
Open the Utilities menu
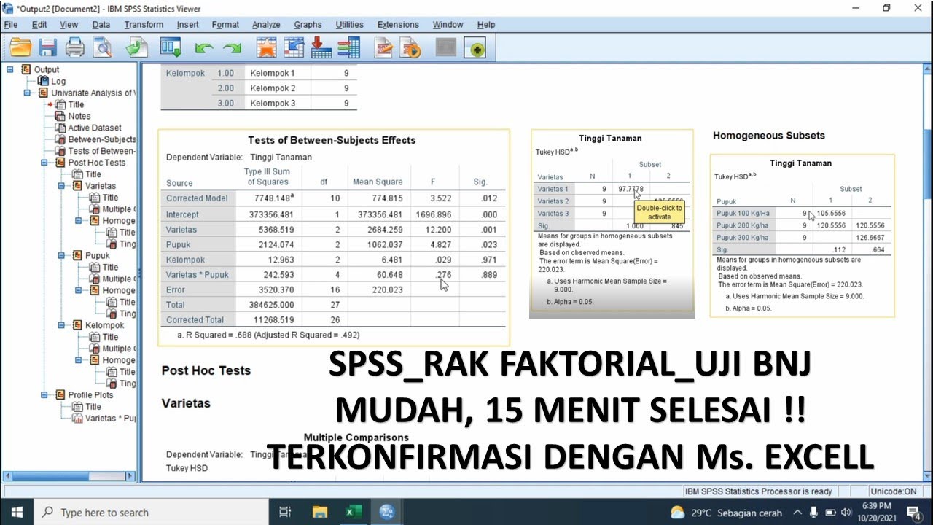coord(349,25)
